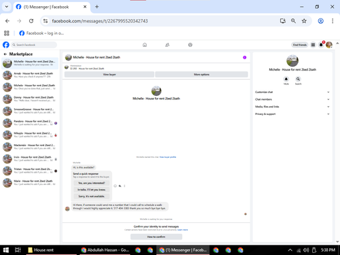The image size is (340, 255).
Task: Click the install app icon in address bar
Action: click(x=283, y=21)
